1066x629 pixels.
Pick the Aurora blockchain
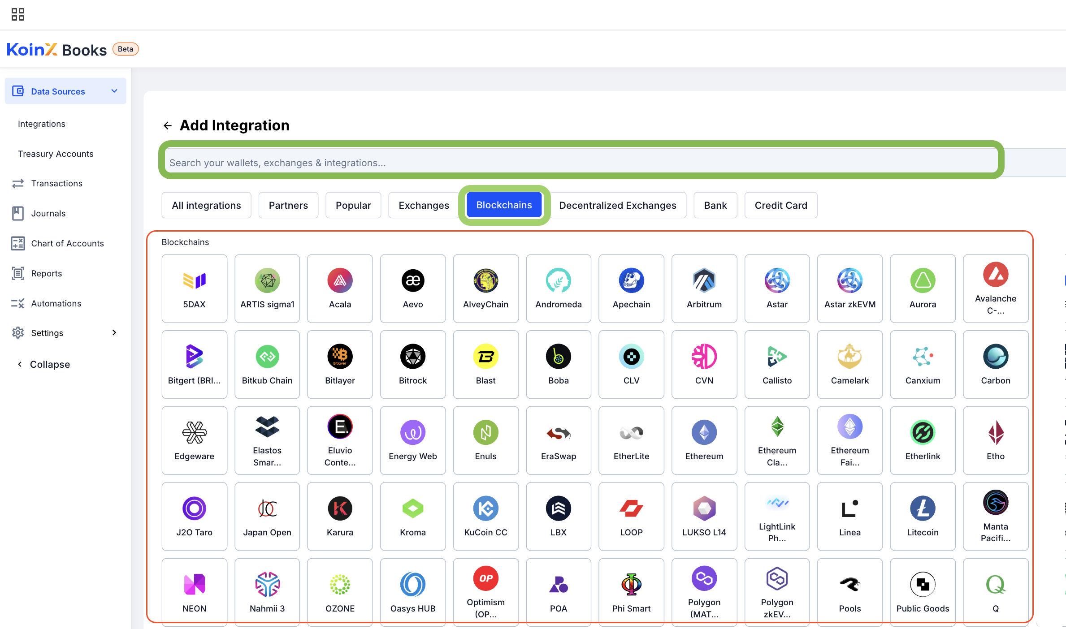[923, 289]
